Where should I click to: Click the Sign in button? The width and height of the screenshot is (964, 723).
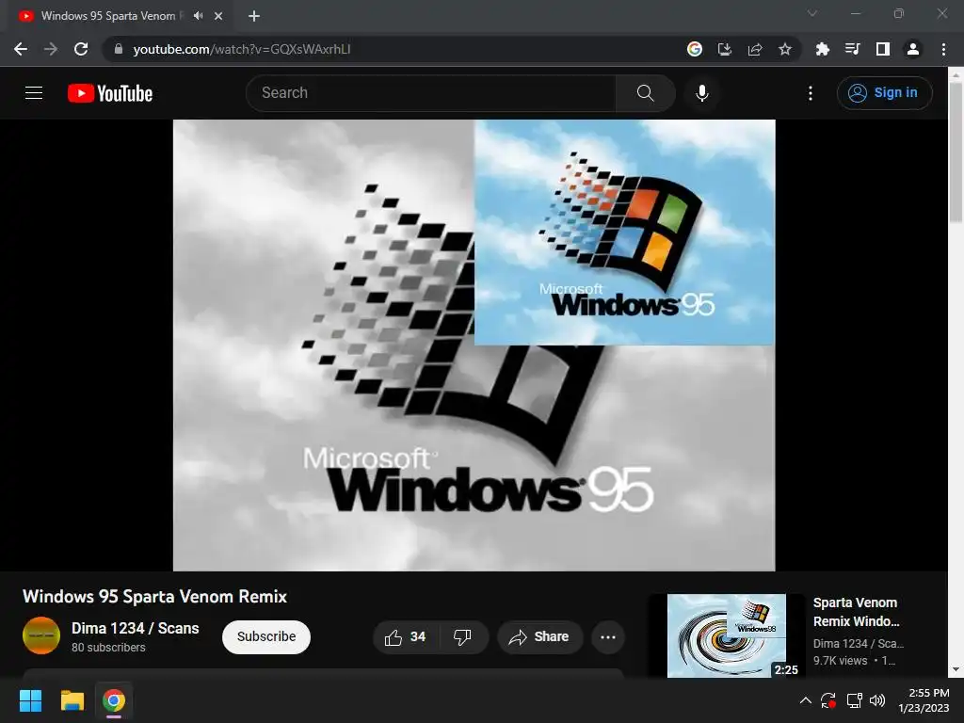coord(884,93)
